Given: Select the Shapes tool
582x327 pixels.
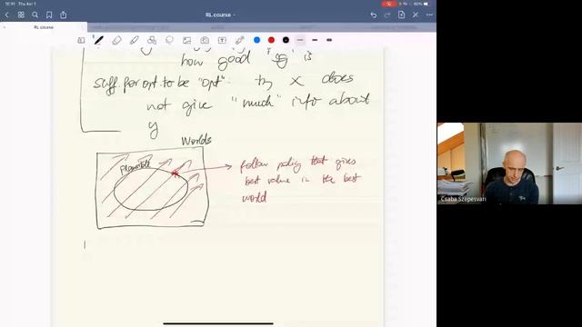Looking at the screenshot, I should [x=152, y=40].
